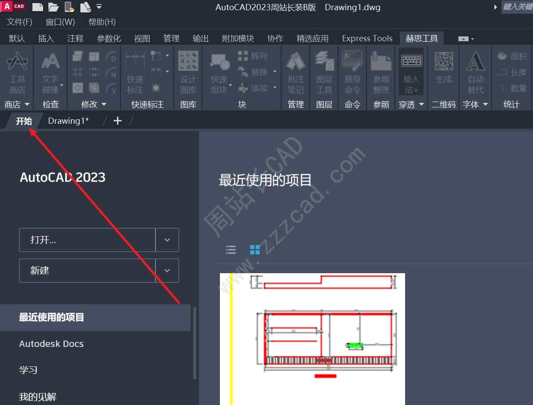Click the Open folder icon in quick access toolbar
Viewport: 533px width, 405px height.
click(x=53, y=7)
